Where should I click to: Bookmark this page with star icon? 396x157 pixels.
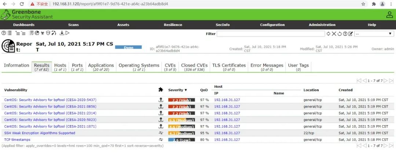click(363, 4)
